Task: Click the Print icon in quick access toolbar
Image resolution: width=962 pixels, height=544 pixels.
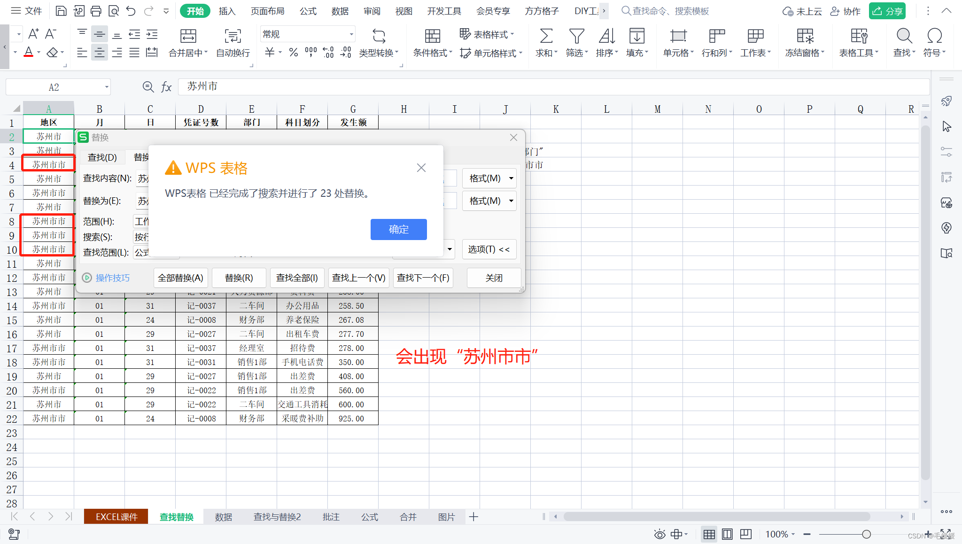Action: click(x=96, y=11)
